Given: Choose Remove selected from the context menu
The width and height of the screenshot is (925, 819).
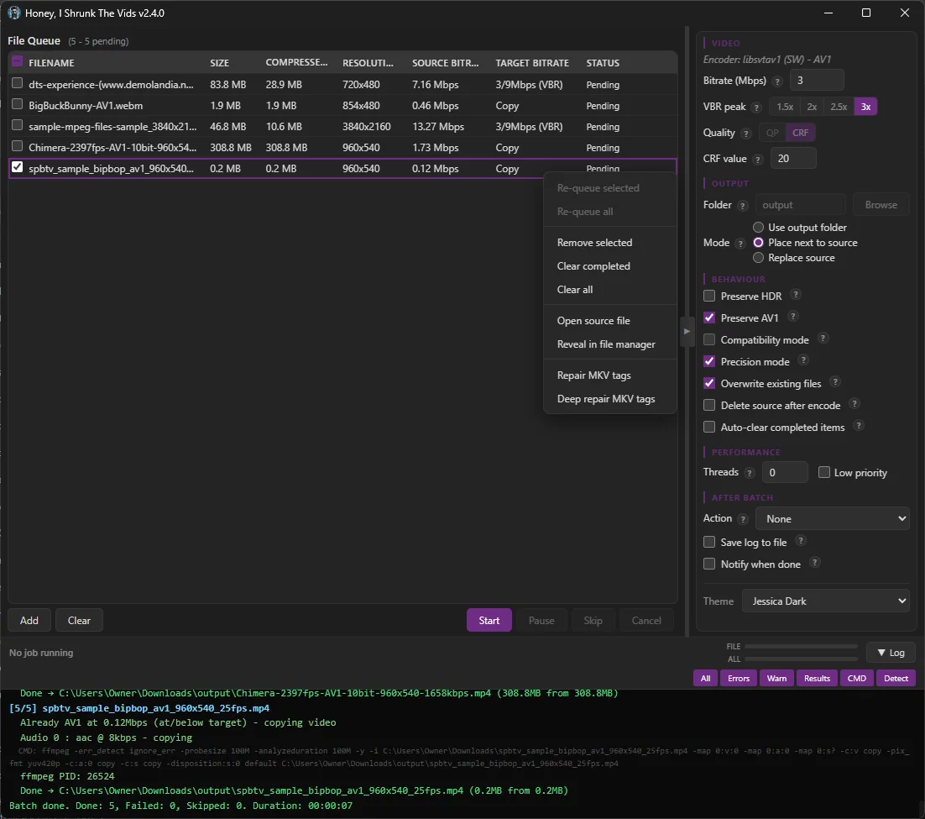Looking at the screenshot, I should 610,243.
